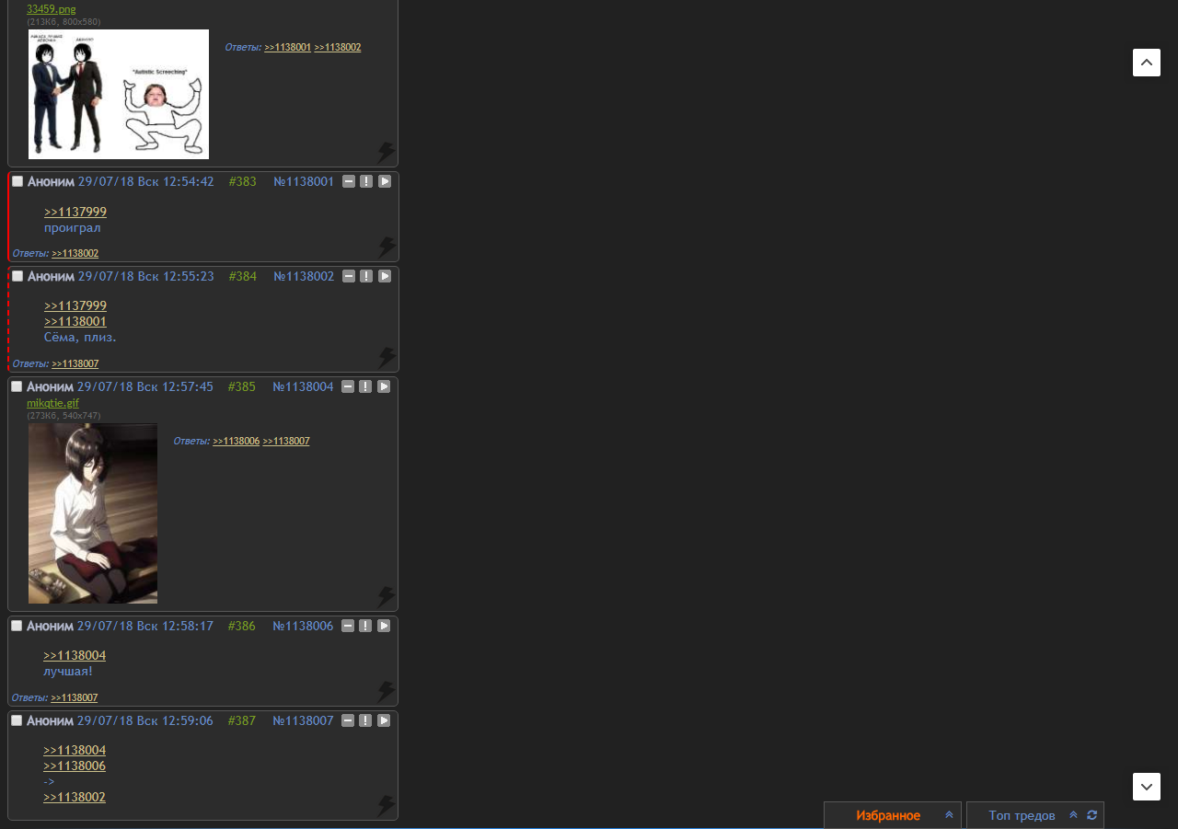1178x829 pixels.
Task: Refresh the Топ тредов panel
Action: [1092, 815]
